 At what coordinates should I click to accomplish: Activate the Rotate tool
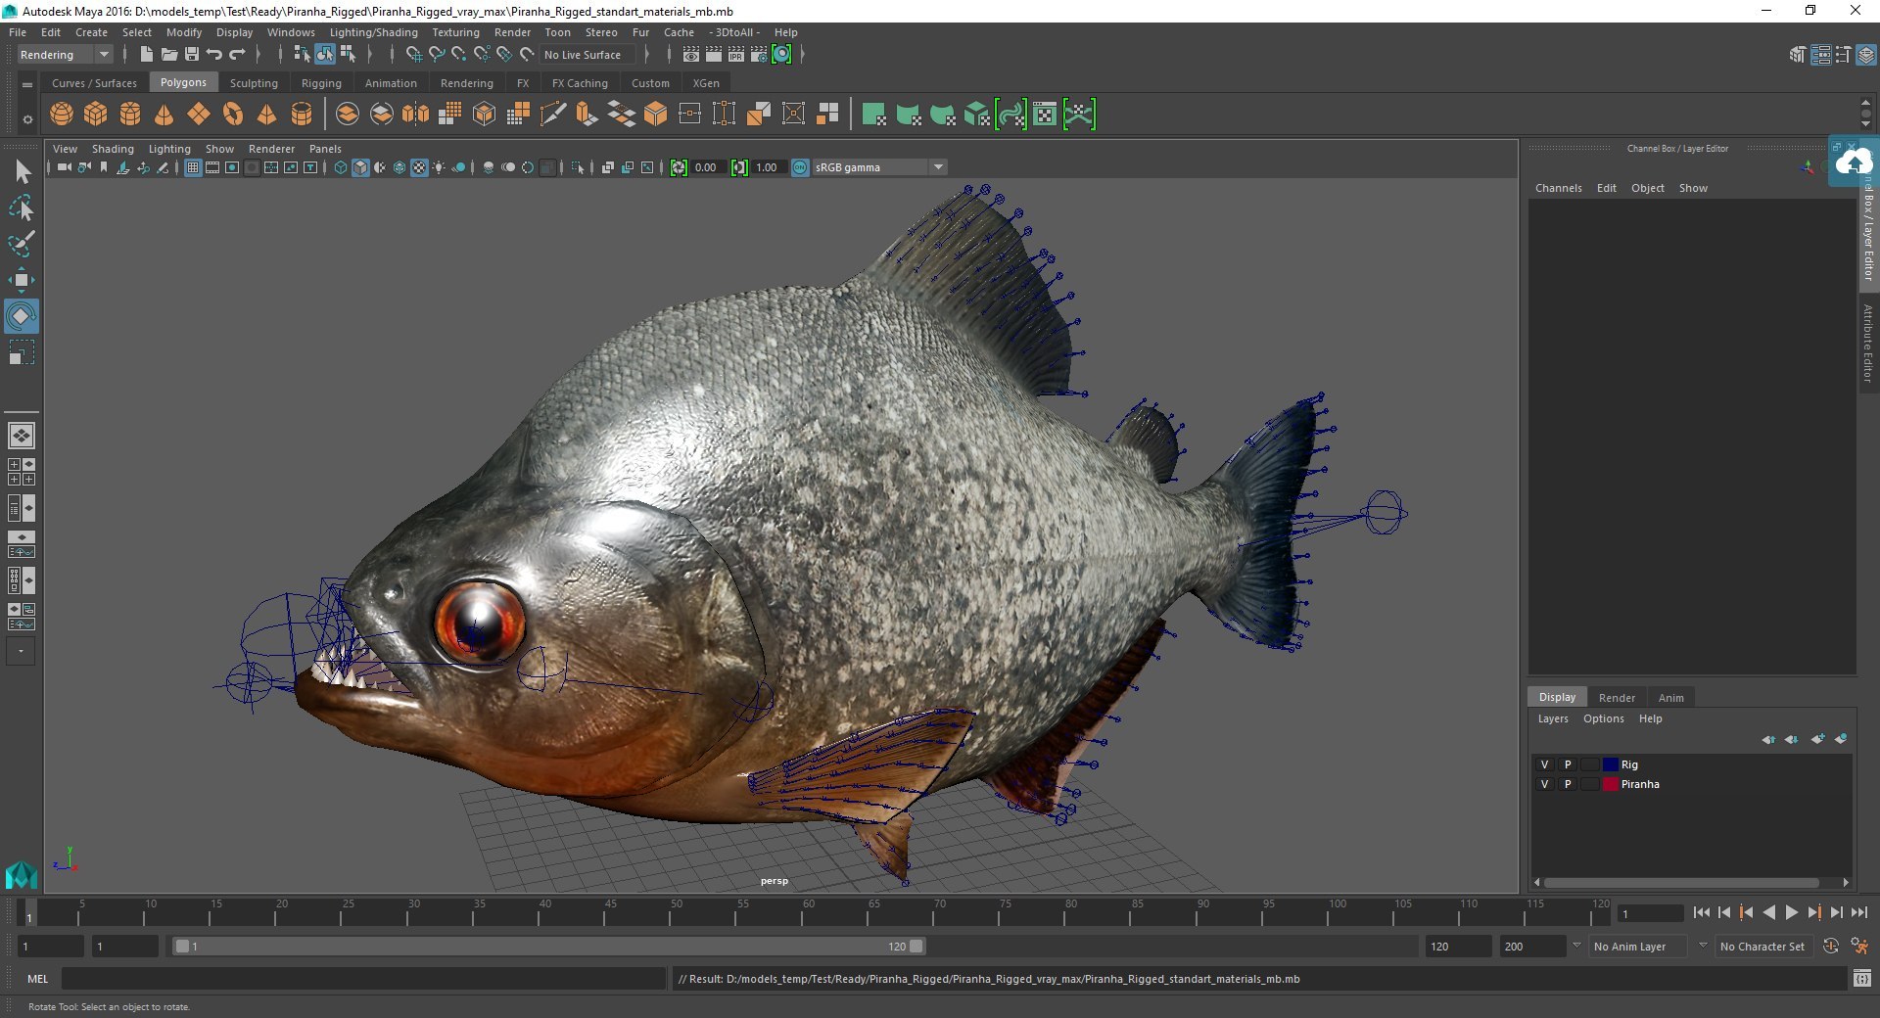click(x=22, y=316)
